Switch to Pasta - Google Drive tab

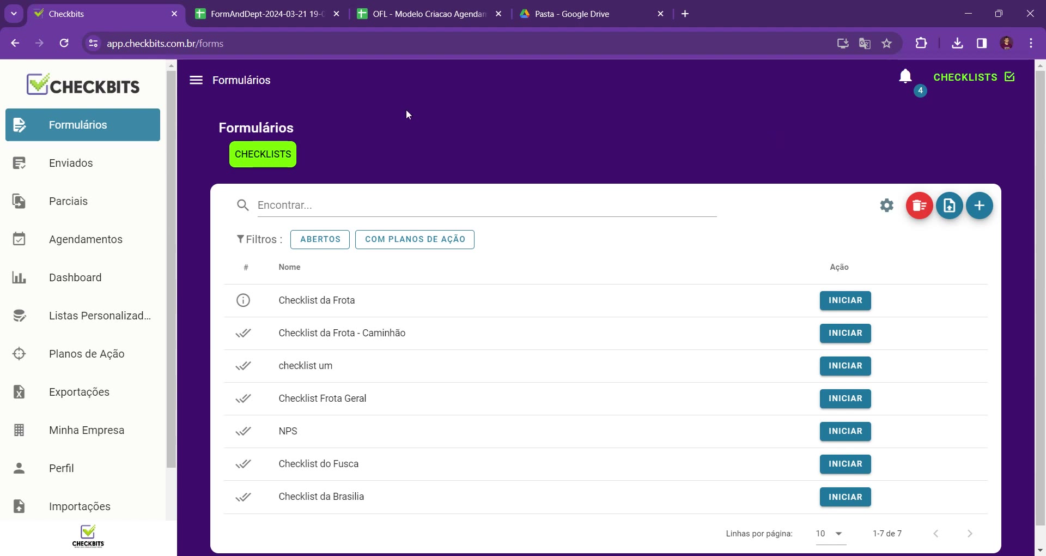(592, 14)
